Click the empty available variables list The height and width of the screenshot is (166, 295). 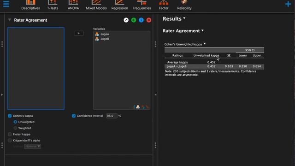pos(36,68)
